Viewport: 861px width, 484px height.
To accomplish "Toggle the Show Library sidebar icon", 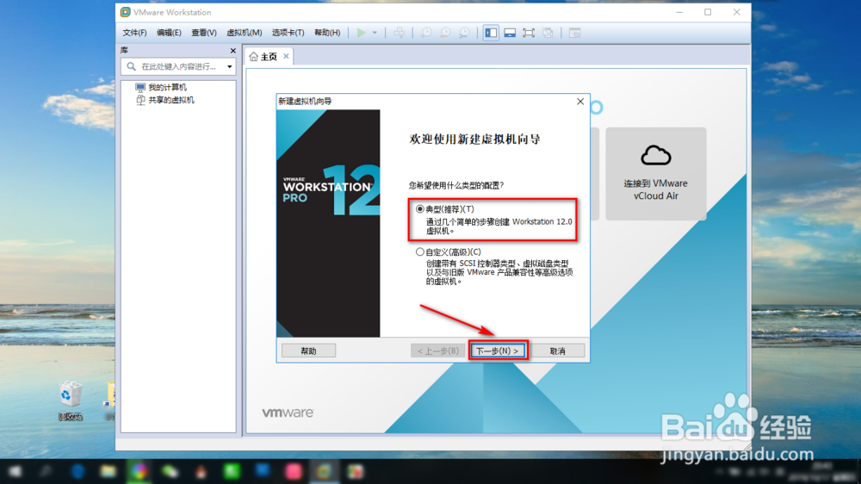I will click(491, 33).
